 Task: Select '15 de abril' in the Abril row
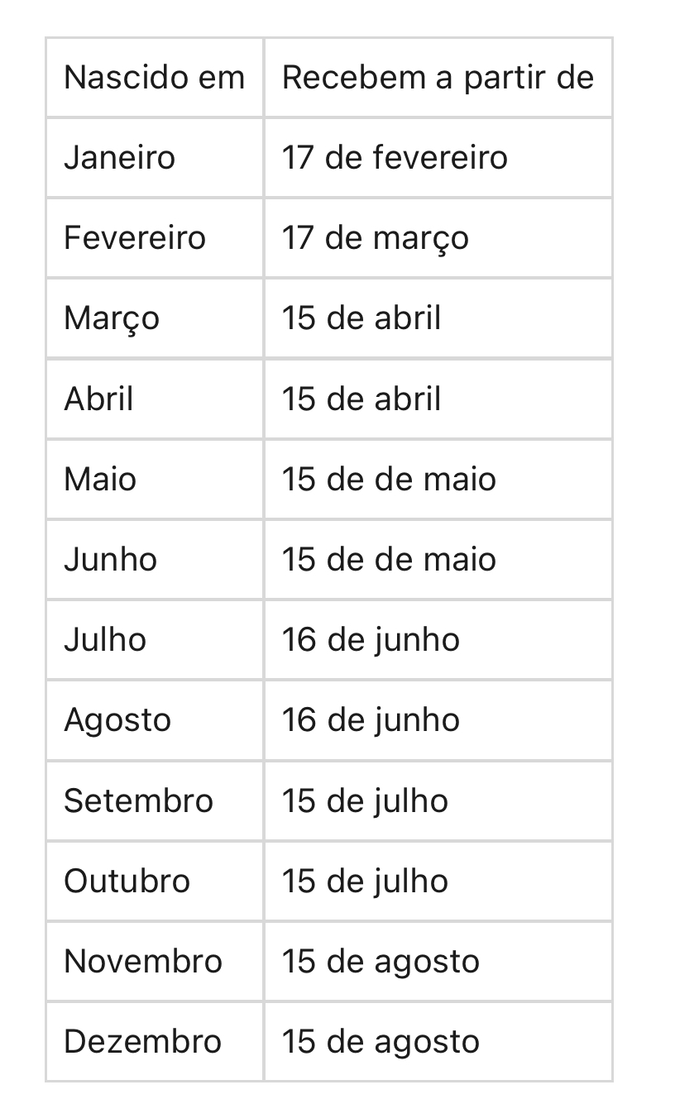(438, 399)
